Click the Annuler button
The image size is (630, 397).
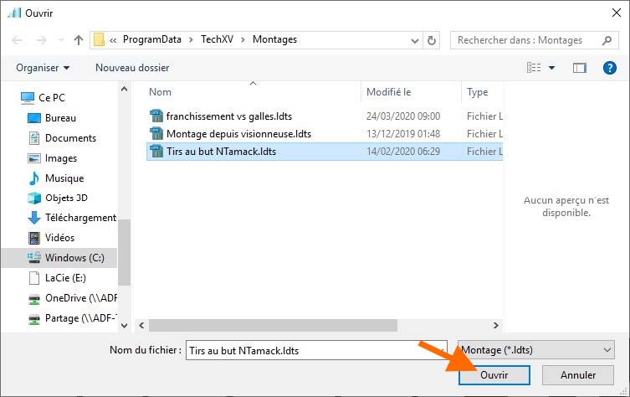[578, 375]
